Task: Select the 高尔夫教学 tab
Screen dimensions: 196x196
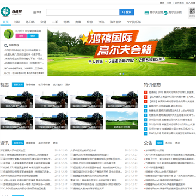Action: pos(44,143)
